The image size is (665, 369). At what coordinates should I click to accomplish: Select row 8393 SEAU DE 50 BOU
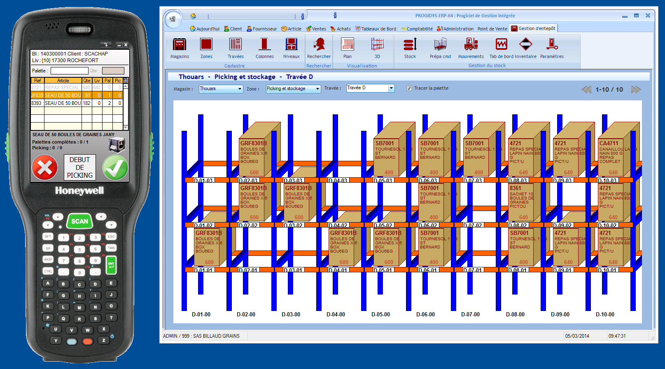pos(77,103)
